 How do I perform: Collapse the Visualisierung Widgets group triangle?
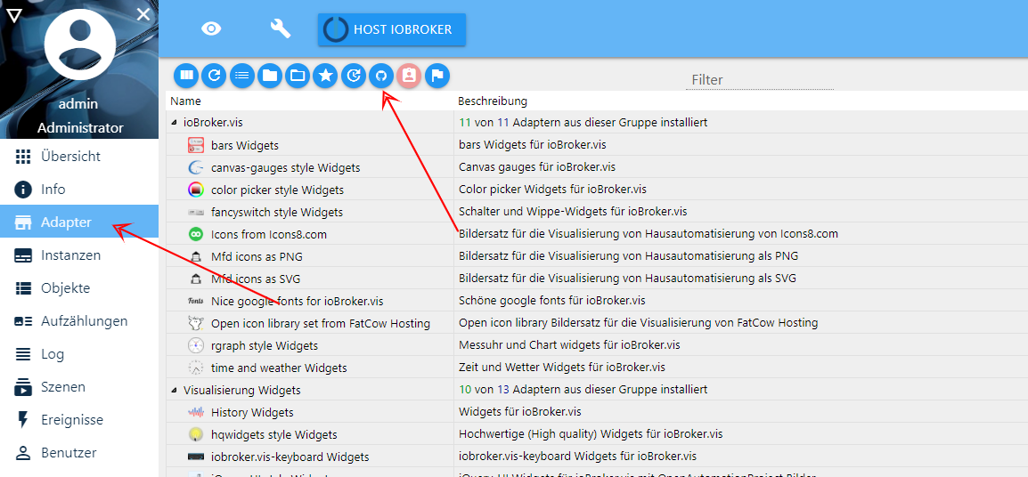click(175, 391)
